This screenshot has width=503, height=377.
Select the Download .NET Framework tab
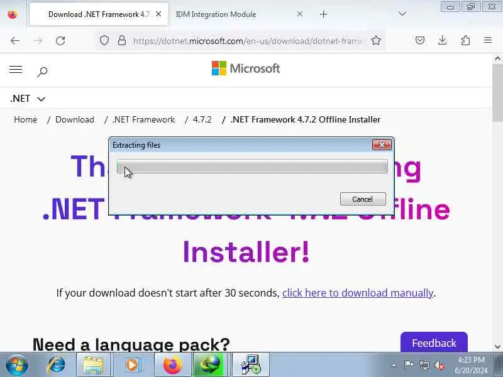(99, 14)
